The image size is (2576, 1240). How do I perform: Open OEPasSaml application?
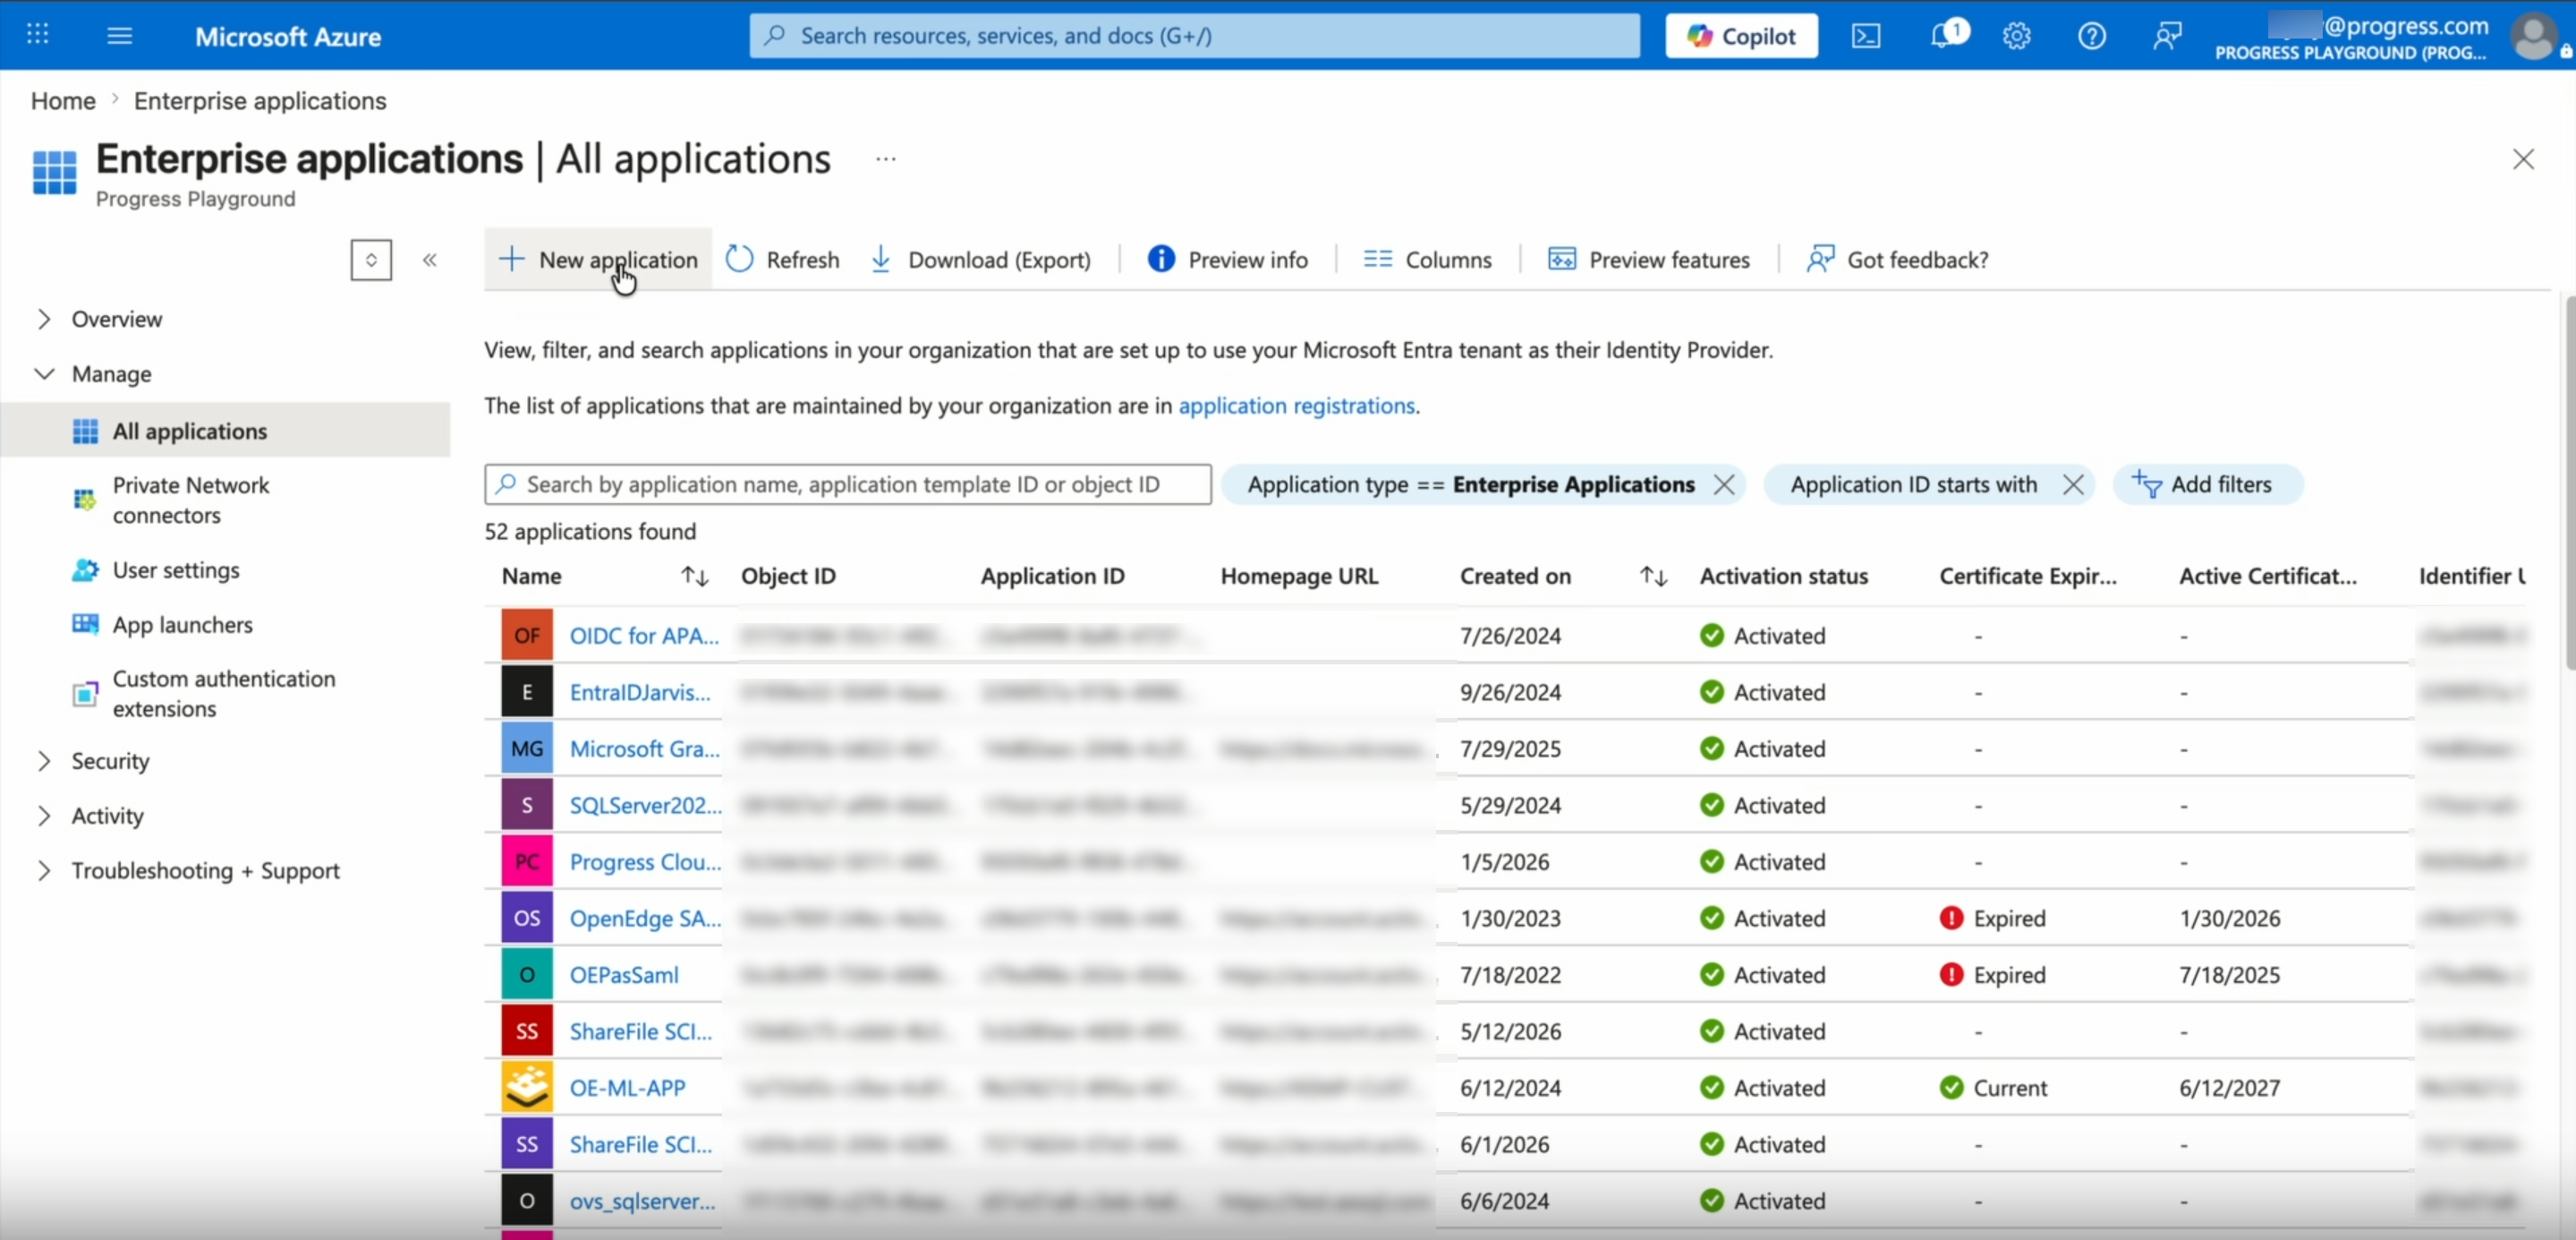click(624, 975)
